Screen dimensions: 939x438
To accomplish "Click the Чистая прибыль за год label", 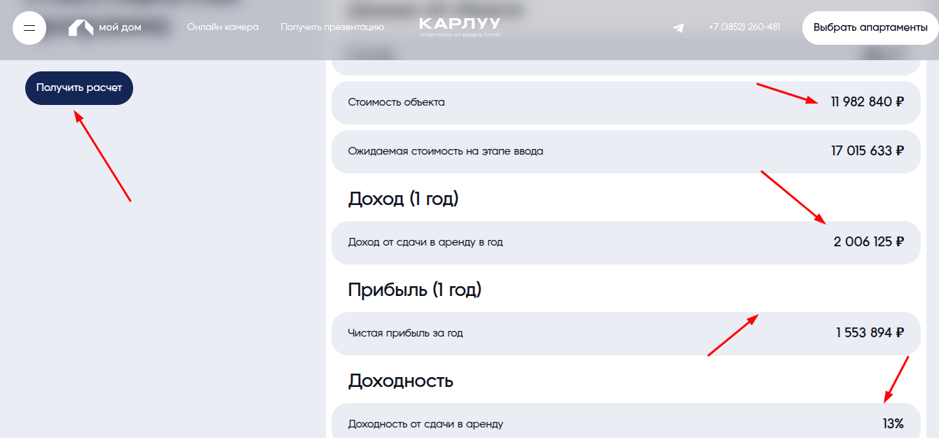I will [405, 333].
